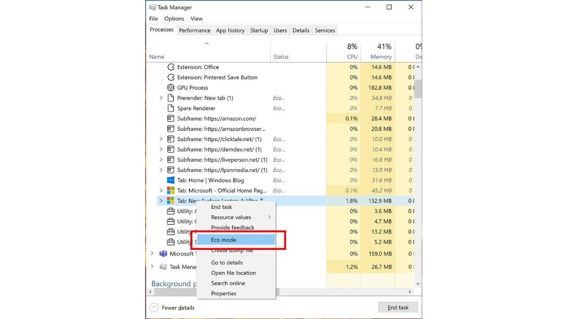Click the End task button

(397, 307)
